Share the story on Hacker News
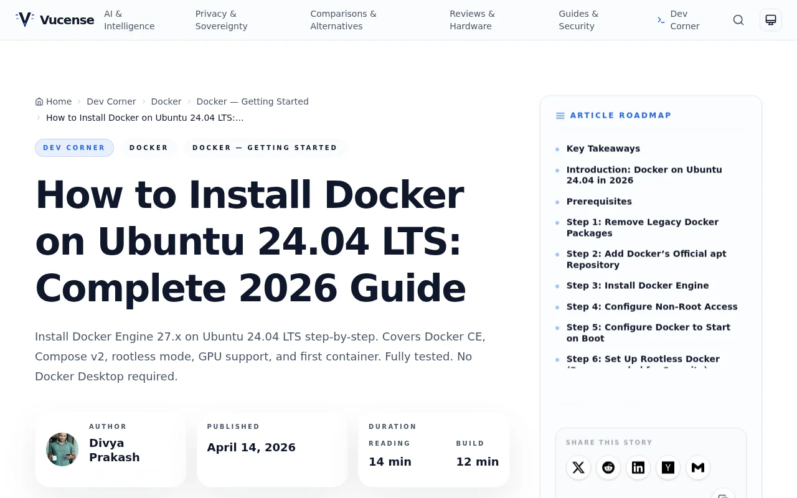Screen dimensions: 797x498 pos(668,467)
